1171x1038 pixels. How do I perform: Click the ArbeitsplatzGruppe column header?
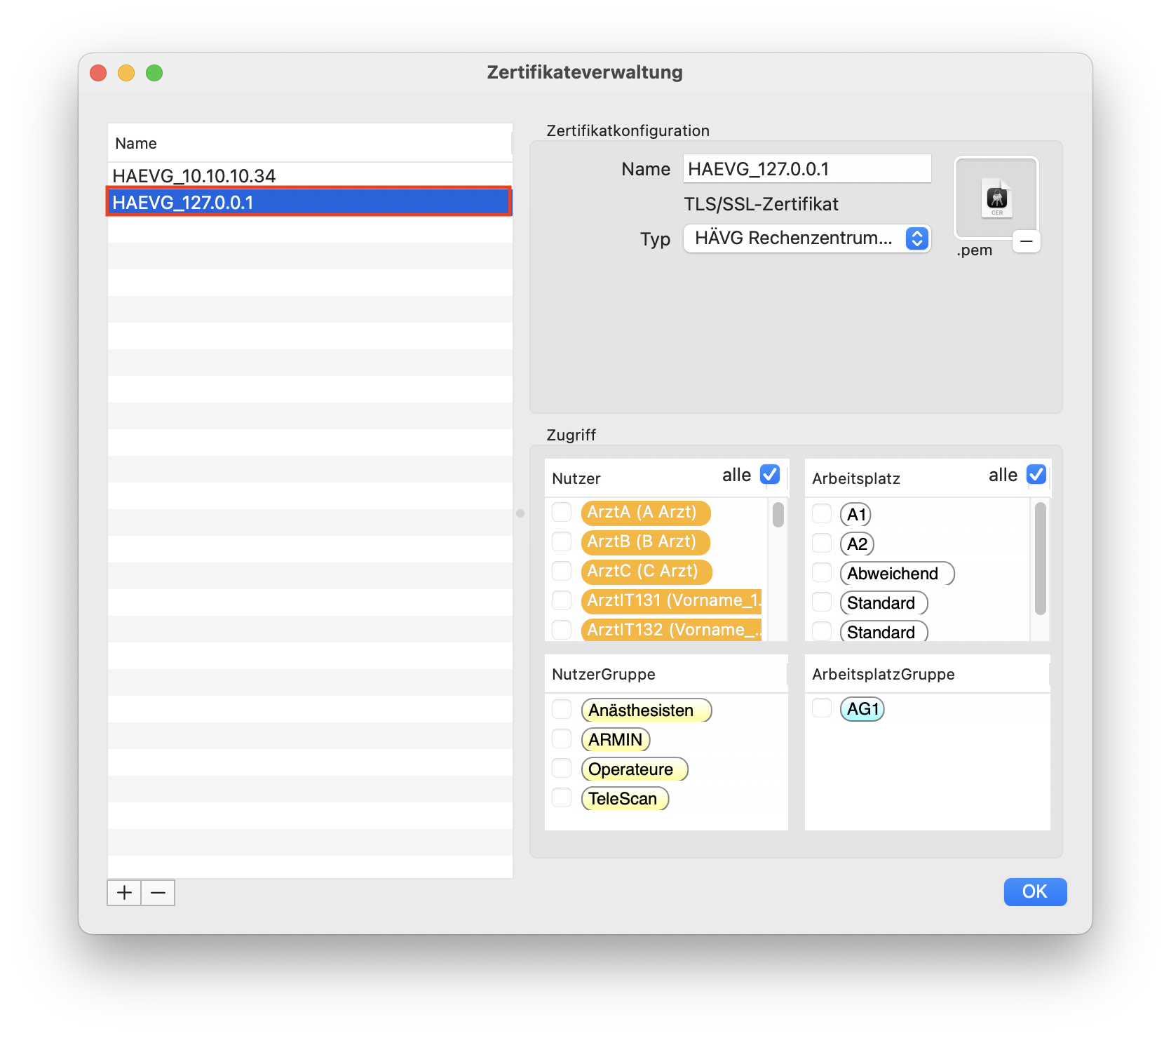click(x=927, y=674)
